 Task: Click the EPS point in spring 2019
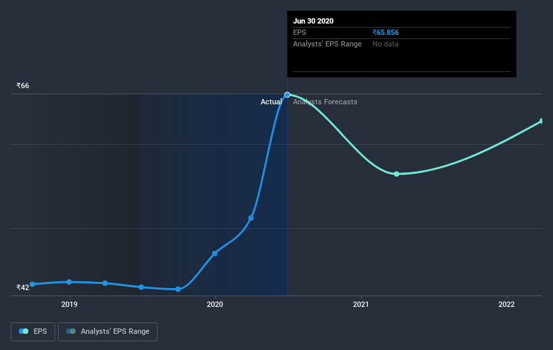[x=105, y=283]
